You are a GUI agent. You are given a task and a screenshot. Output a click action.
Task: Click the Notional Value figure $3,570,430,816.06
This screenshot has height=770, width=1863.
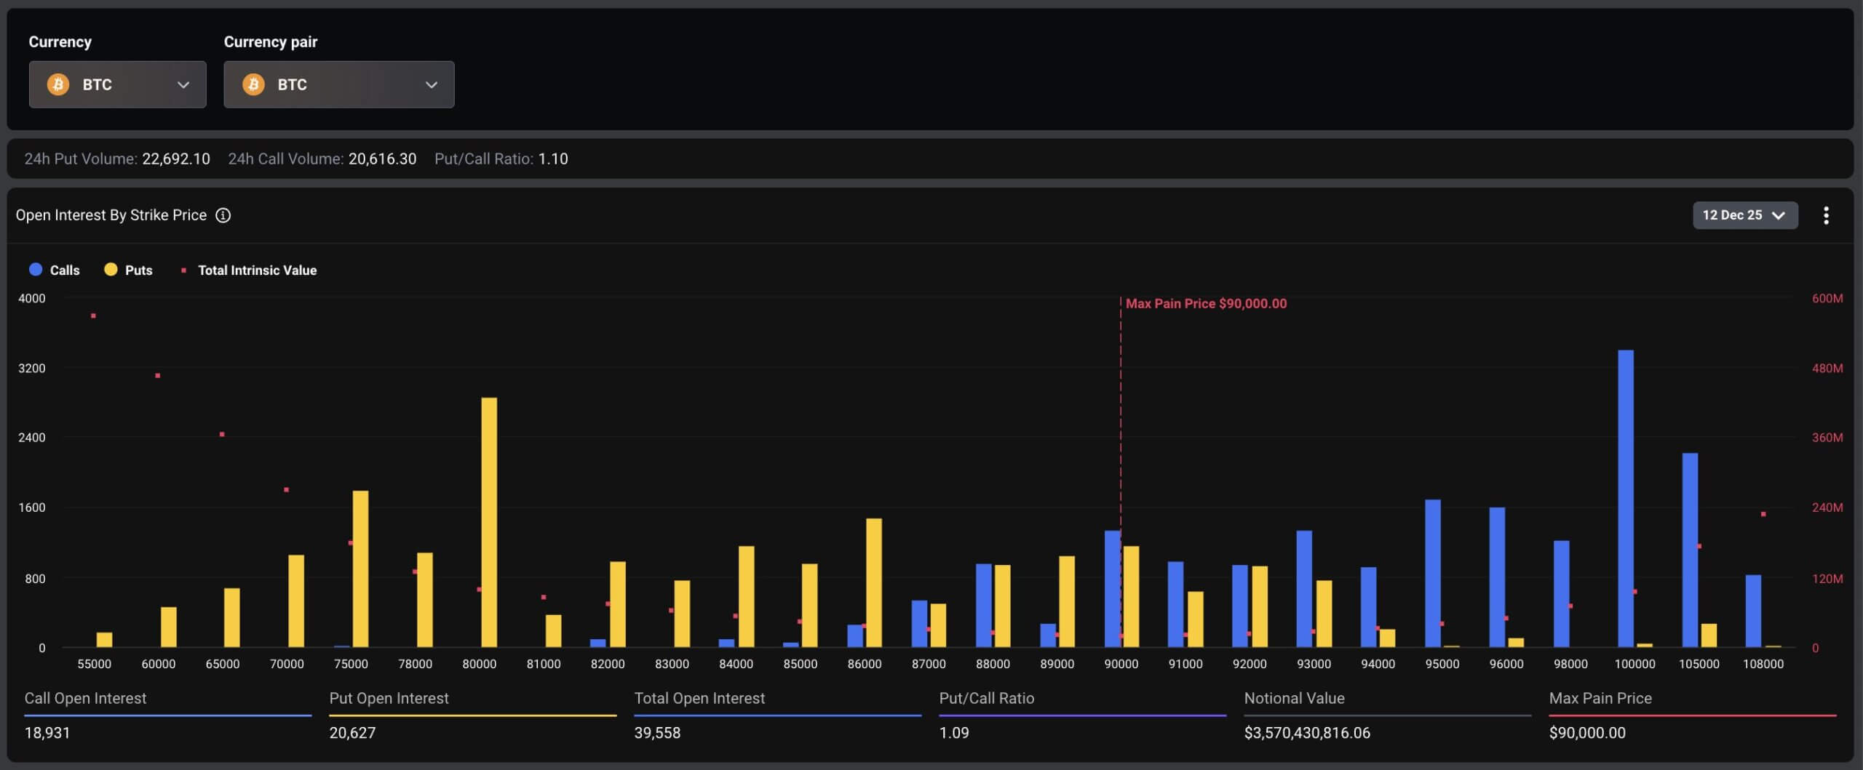point(1306,733)
